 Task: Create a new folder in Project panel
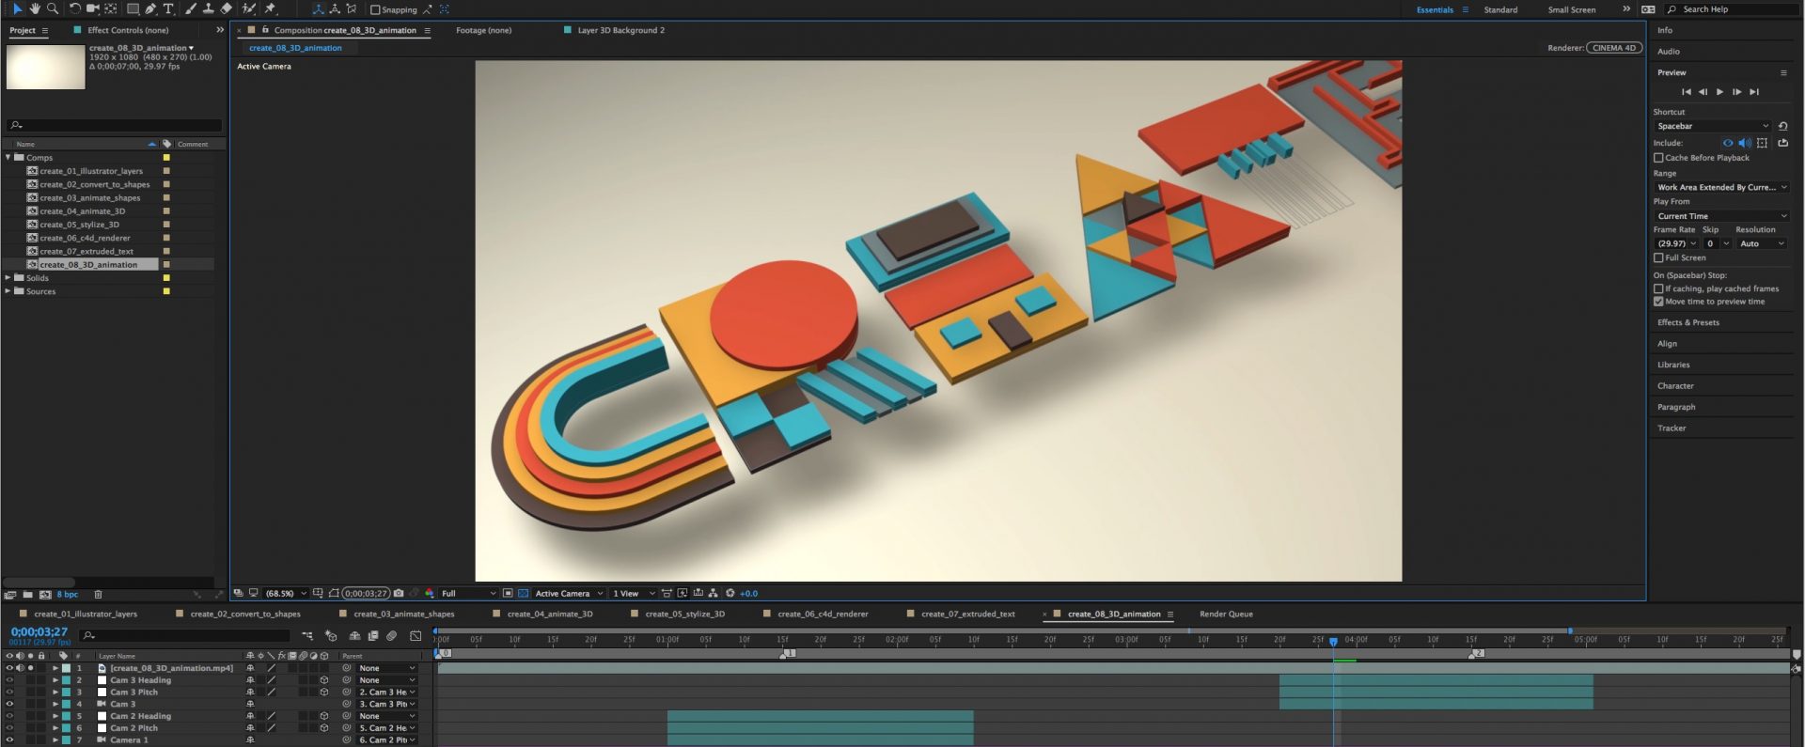[x=28, y=594]
